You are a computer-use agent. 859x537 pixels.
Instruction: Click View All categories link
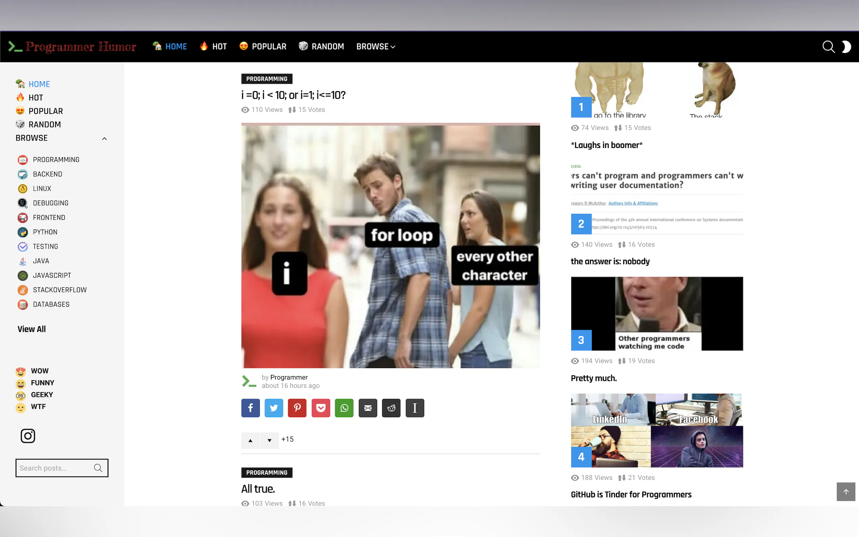point(31,329)
